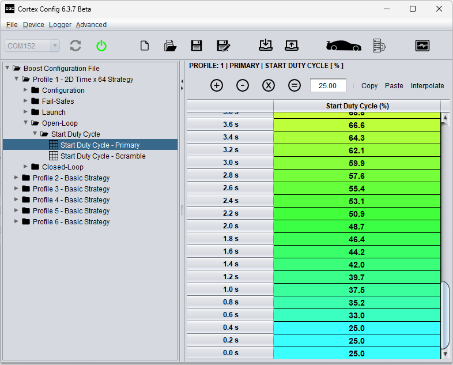453x365 pixels.
Task: Select Start Duty Cycle - Scramble table
Action: [103, 156]
